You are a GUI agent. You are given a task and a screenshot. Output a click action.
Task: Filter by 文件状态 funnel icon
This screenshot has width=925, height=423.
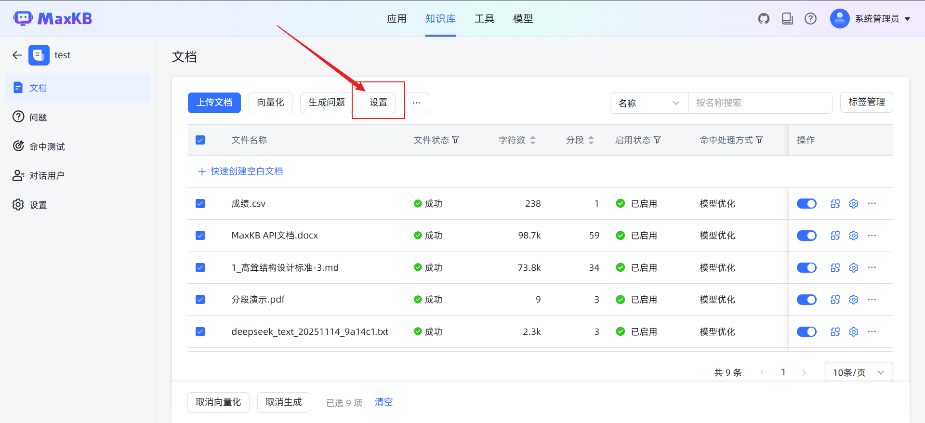[455, 140]
